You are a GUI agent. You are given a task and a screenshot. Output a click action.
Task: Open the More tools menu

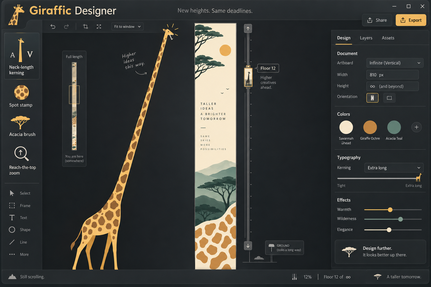coord(19,254)
